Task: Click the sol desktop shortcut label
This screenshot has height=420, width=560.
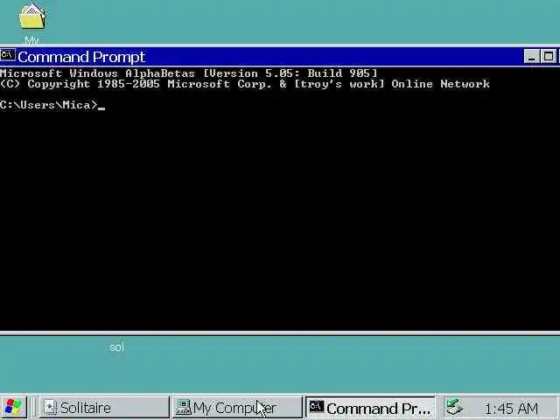Action: click(116, 347)
